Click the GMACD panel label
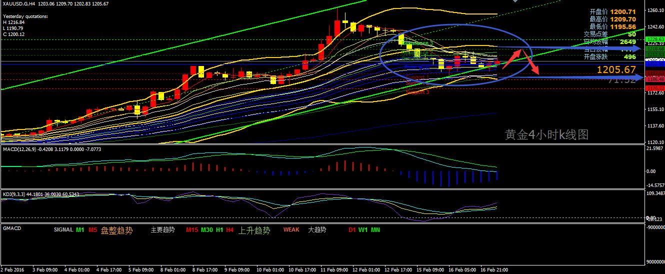The height and width of the screenshot is (274, 665). [12, 228]
